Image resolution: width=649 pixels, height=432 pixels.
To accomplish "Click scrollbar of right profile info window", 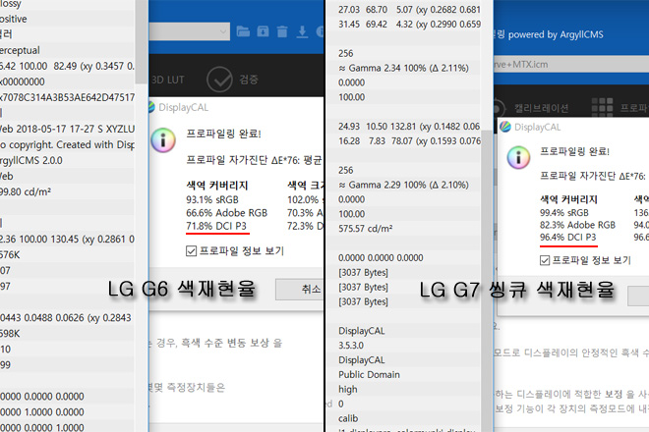I will (487, 281).
